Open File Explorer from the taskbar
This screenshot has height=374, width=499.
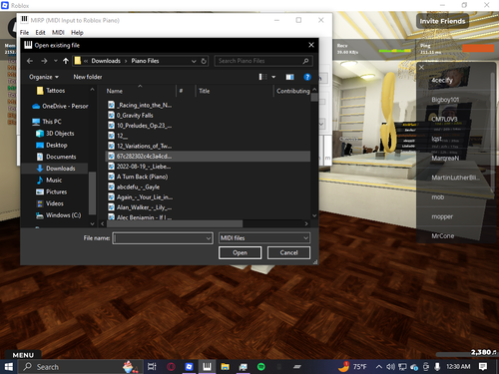point(226,367)
